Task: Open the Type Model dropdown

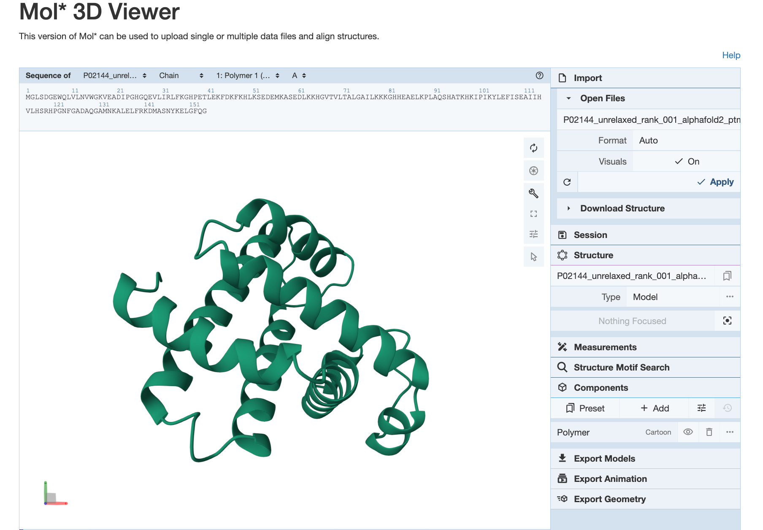Action: point(673,297)
